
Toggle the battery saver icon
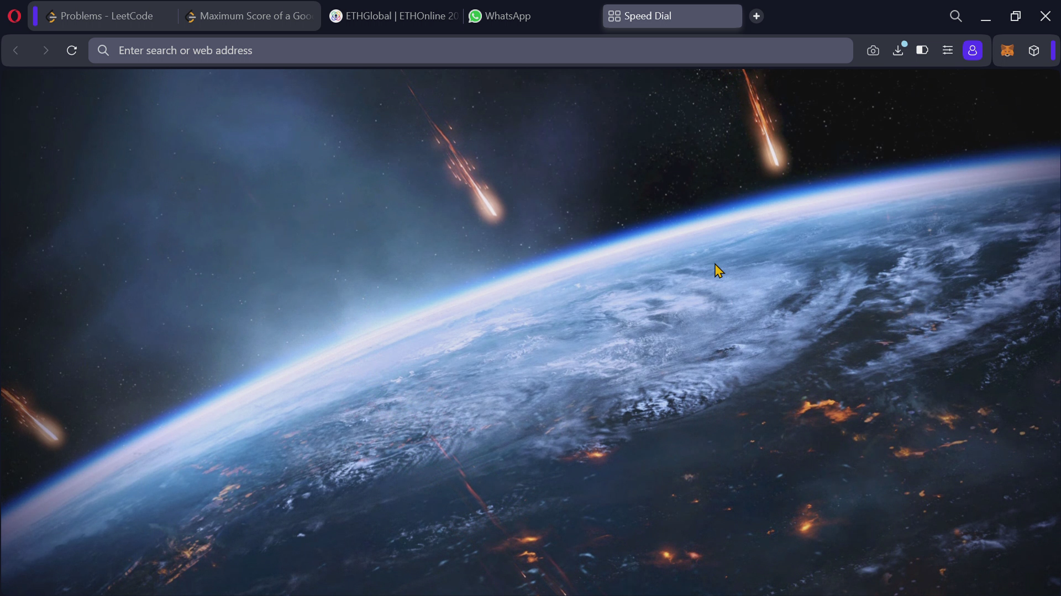pos(922,50)
